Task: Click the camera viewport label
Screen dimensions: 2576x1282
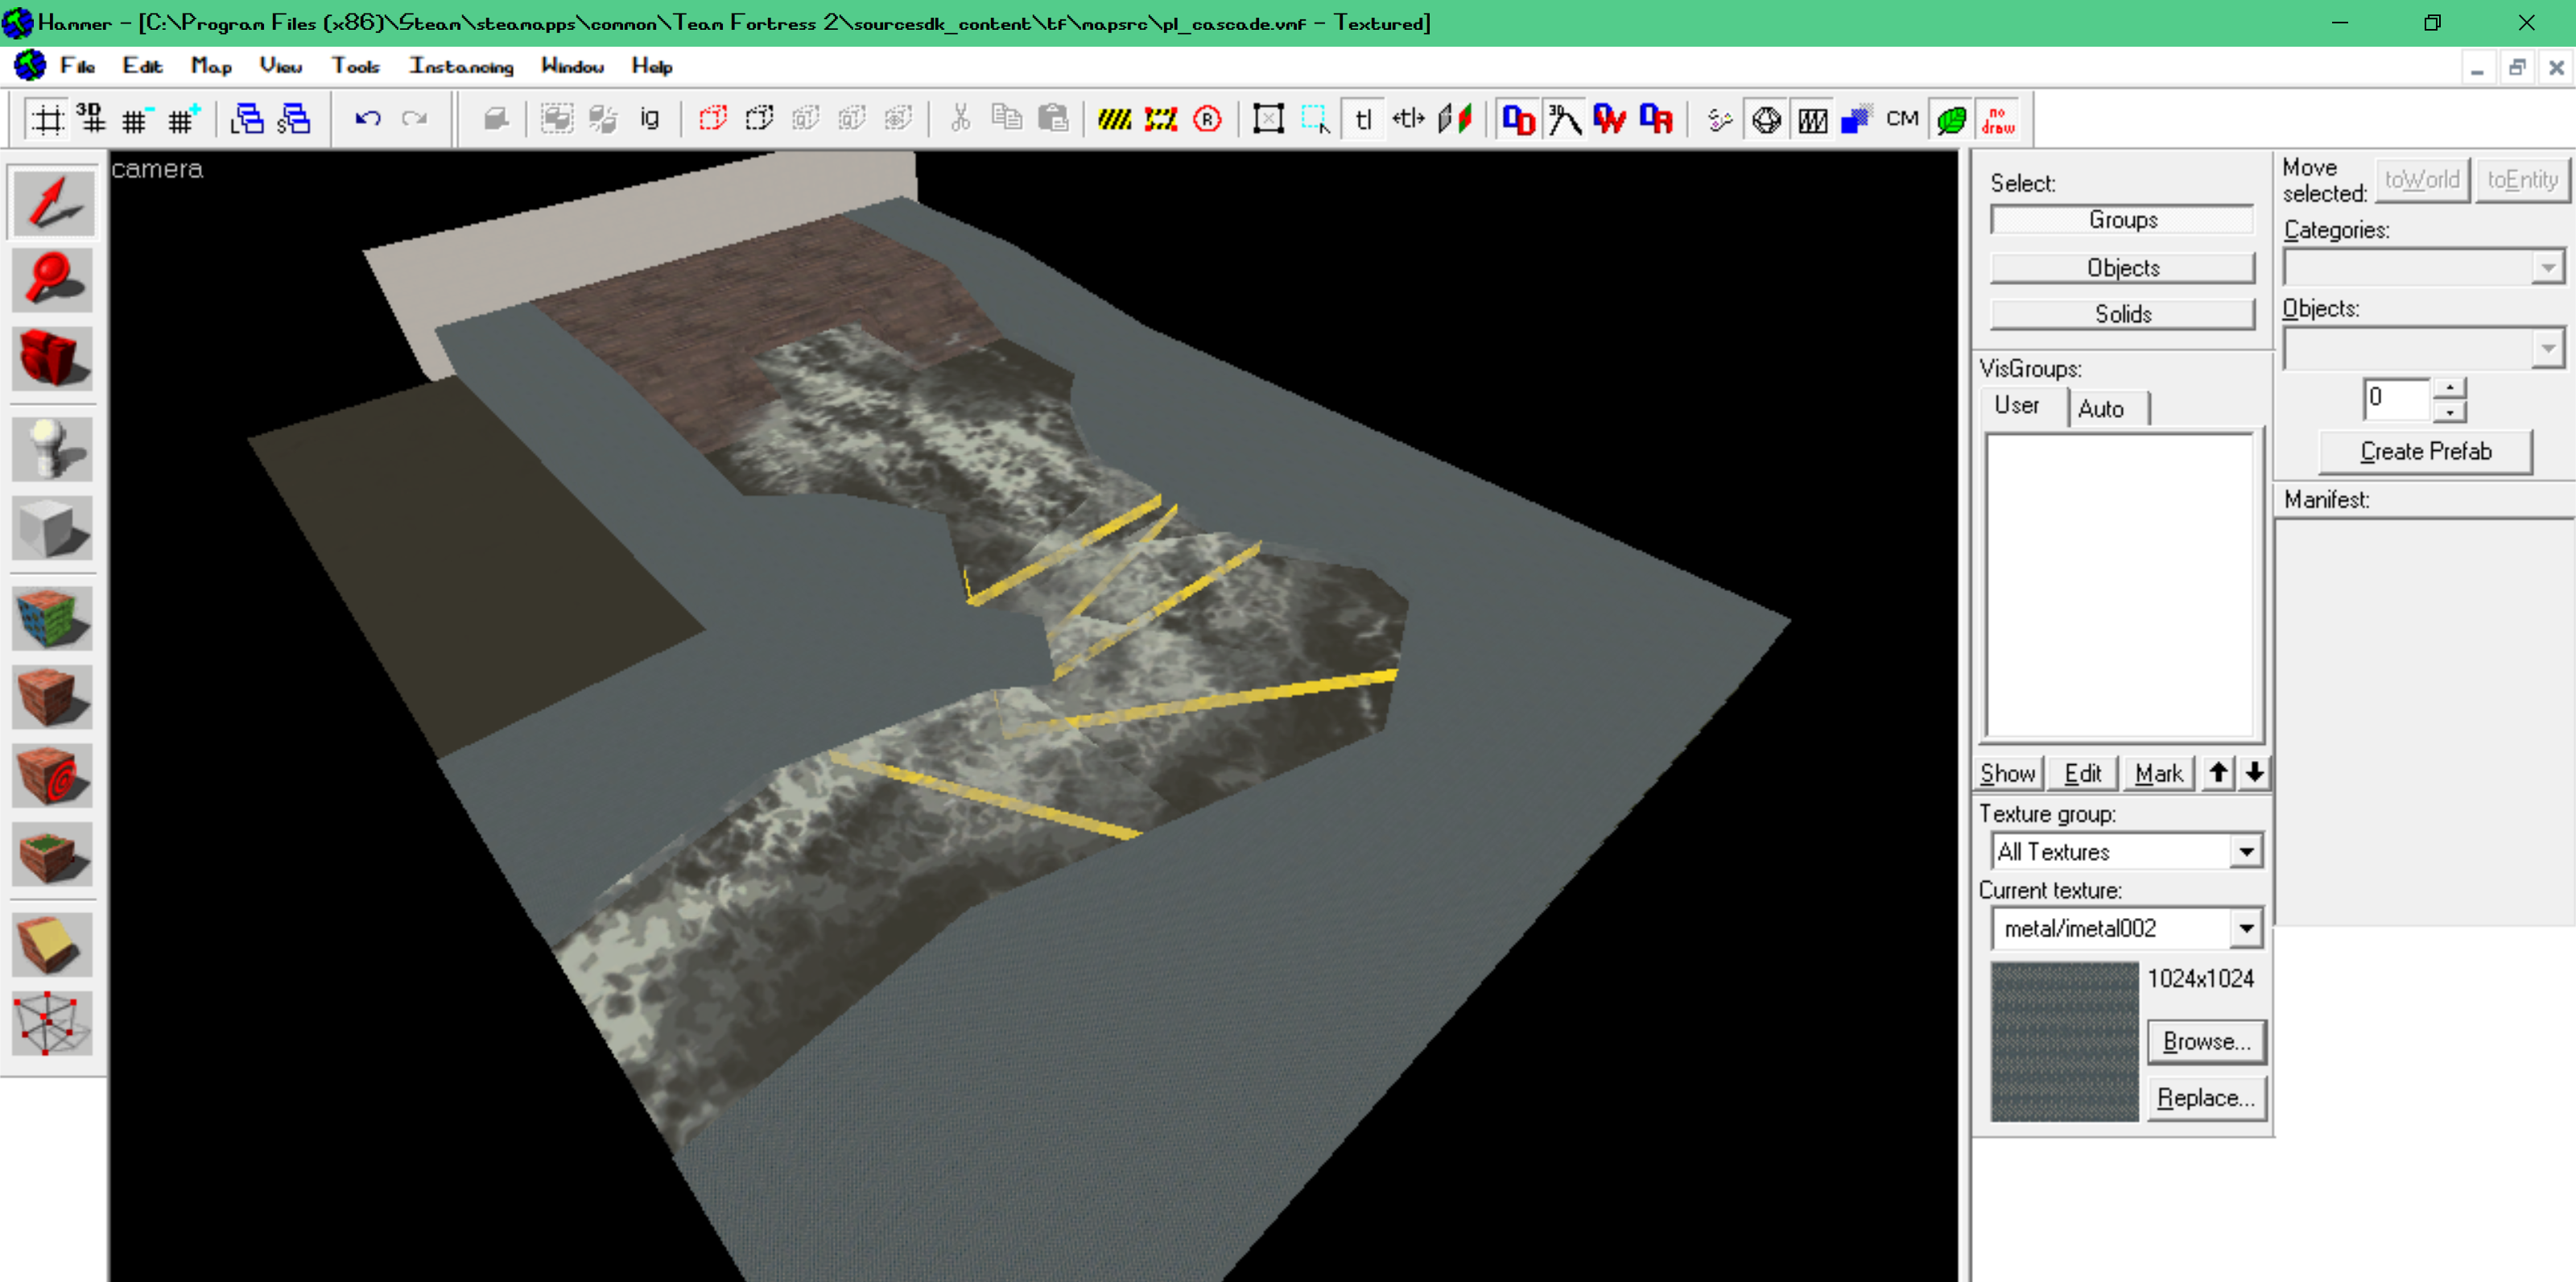Action: click(x=157, y=169)
